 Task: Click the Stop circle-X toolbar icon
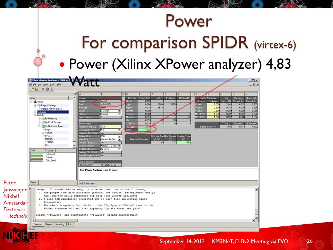click(x=48, y=89)
